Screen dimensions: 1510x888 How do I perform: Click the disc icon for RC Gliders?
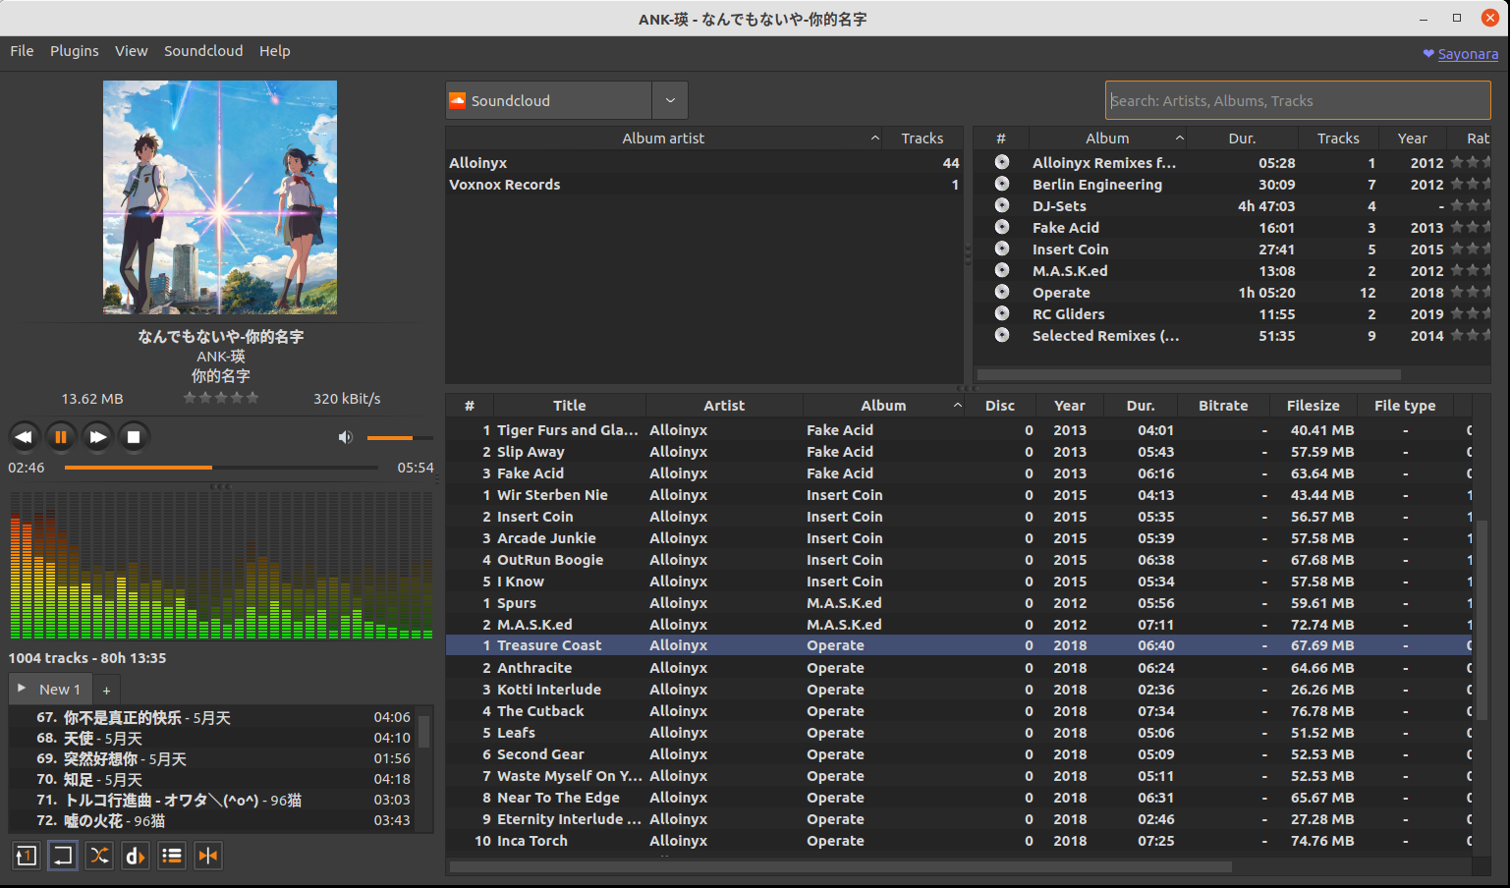click(x=1002, y=313)
